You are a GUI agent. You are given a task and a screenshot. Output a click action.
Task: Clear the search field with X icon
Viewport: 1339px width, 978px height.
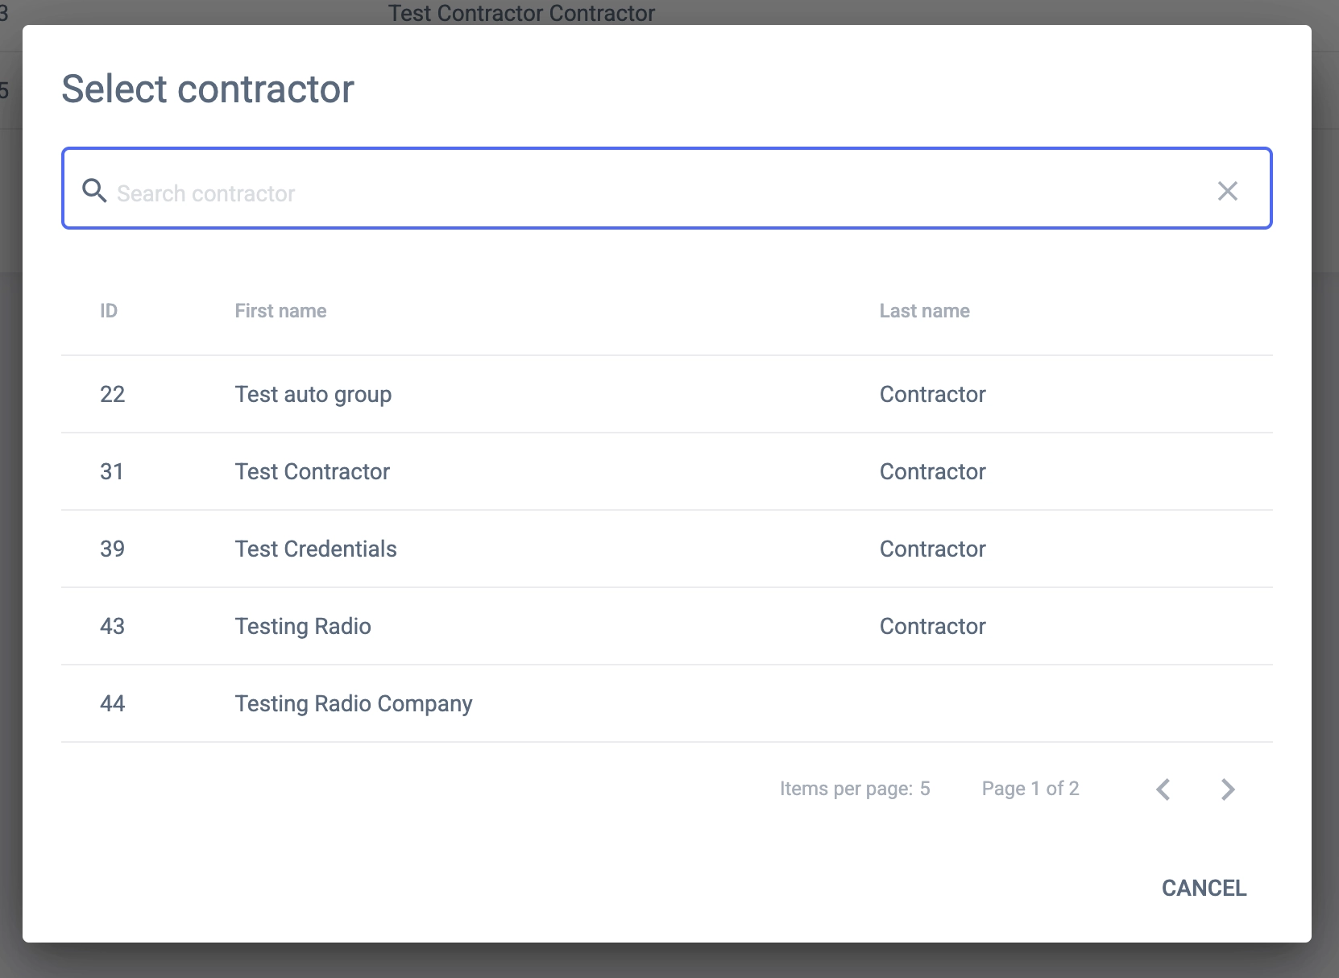coord(1227,191)
